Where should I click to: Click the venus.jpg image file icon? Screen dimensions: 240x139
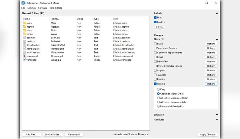point(24,60)
